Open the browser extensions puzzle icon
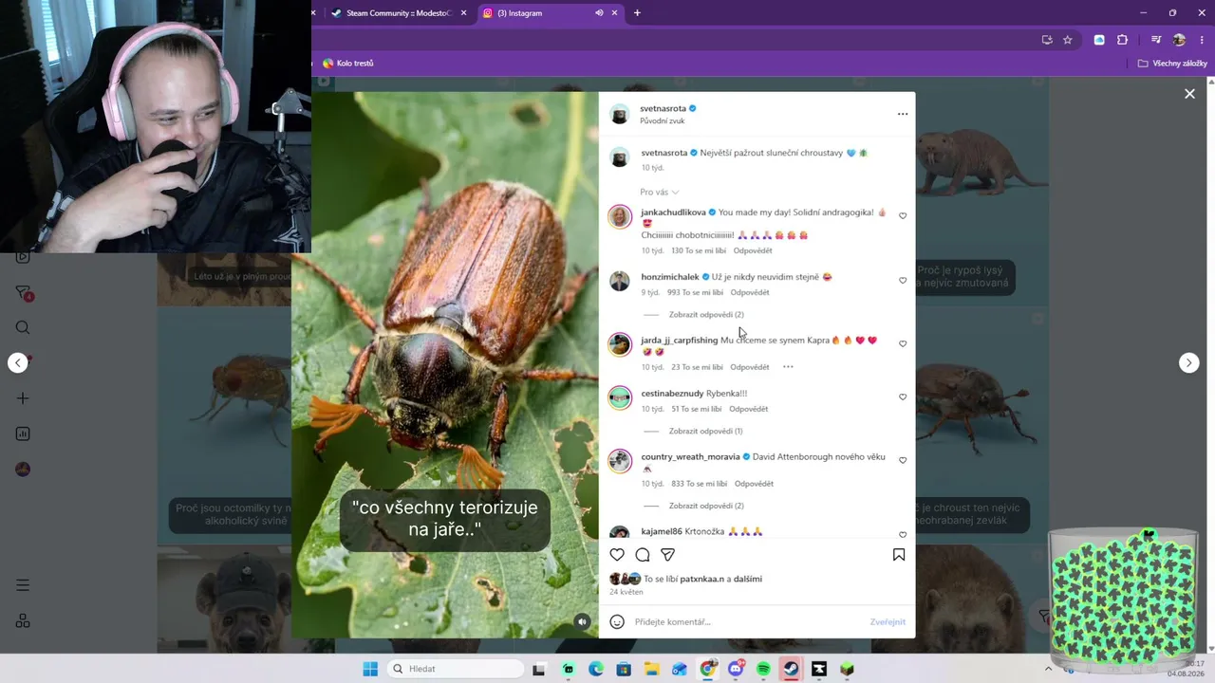1215x683 pixels. point(1122,40)
